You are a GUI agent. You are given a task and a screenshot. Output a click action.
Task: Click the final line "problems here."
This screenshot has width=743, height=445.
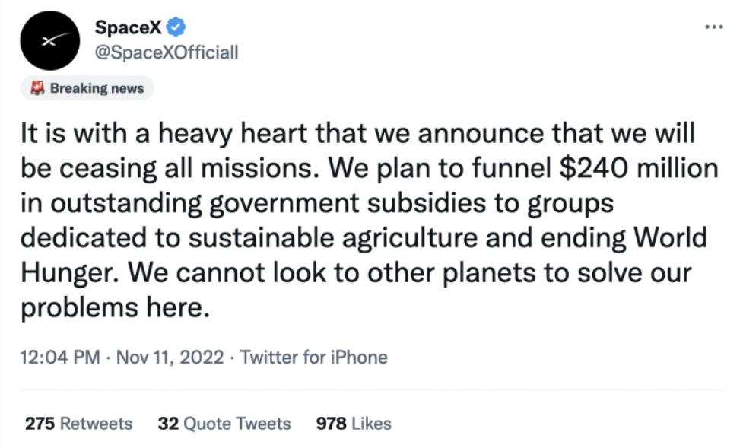tap(115, 309)
